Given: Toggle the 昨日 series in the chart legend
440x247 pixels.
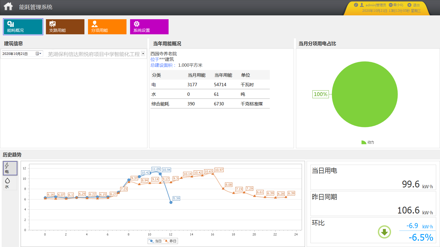Looking at the screenshot, I should click(x=169, y=241).
